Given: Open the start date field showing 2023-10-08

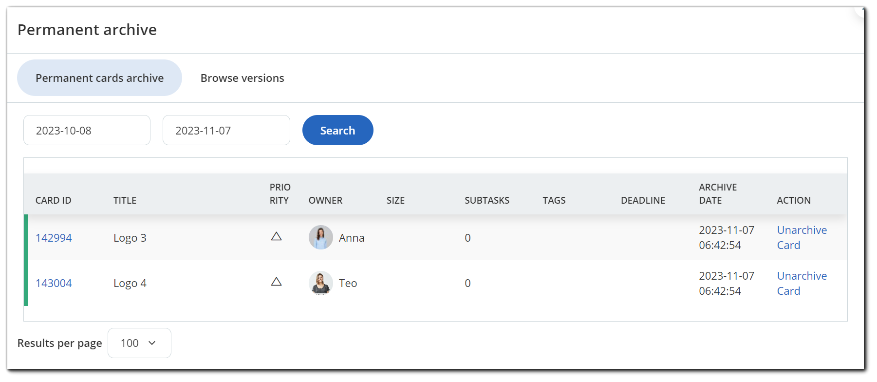Looking at the screenshot, I should [87, 130].
